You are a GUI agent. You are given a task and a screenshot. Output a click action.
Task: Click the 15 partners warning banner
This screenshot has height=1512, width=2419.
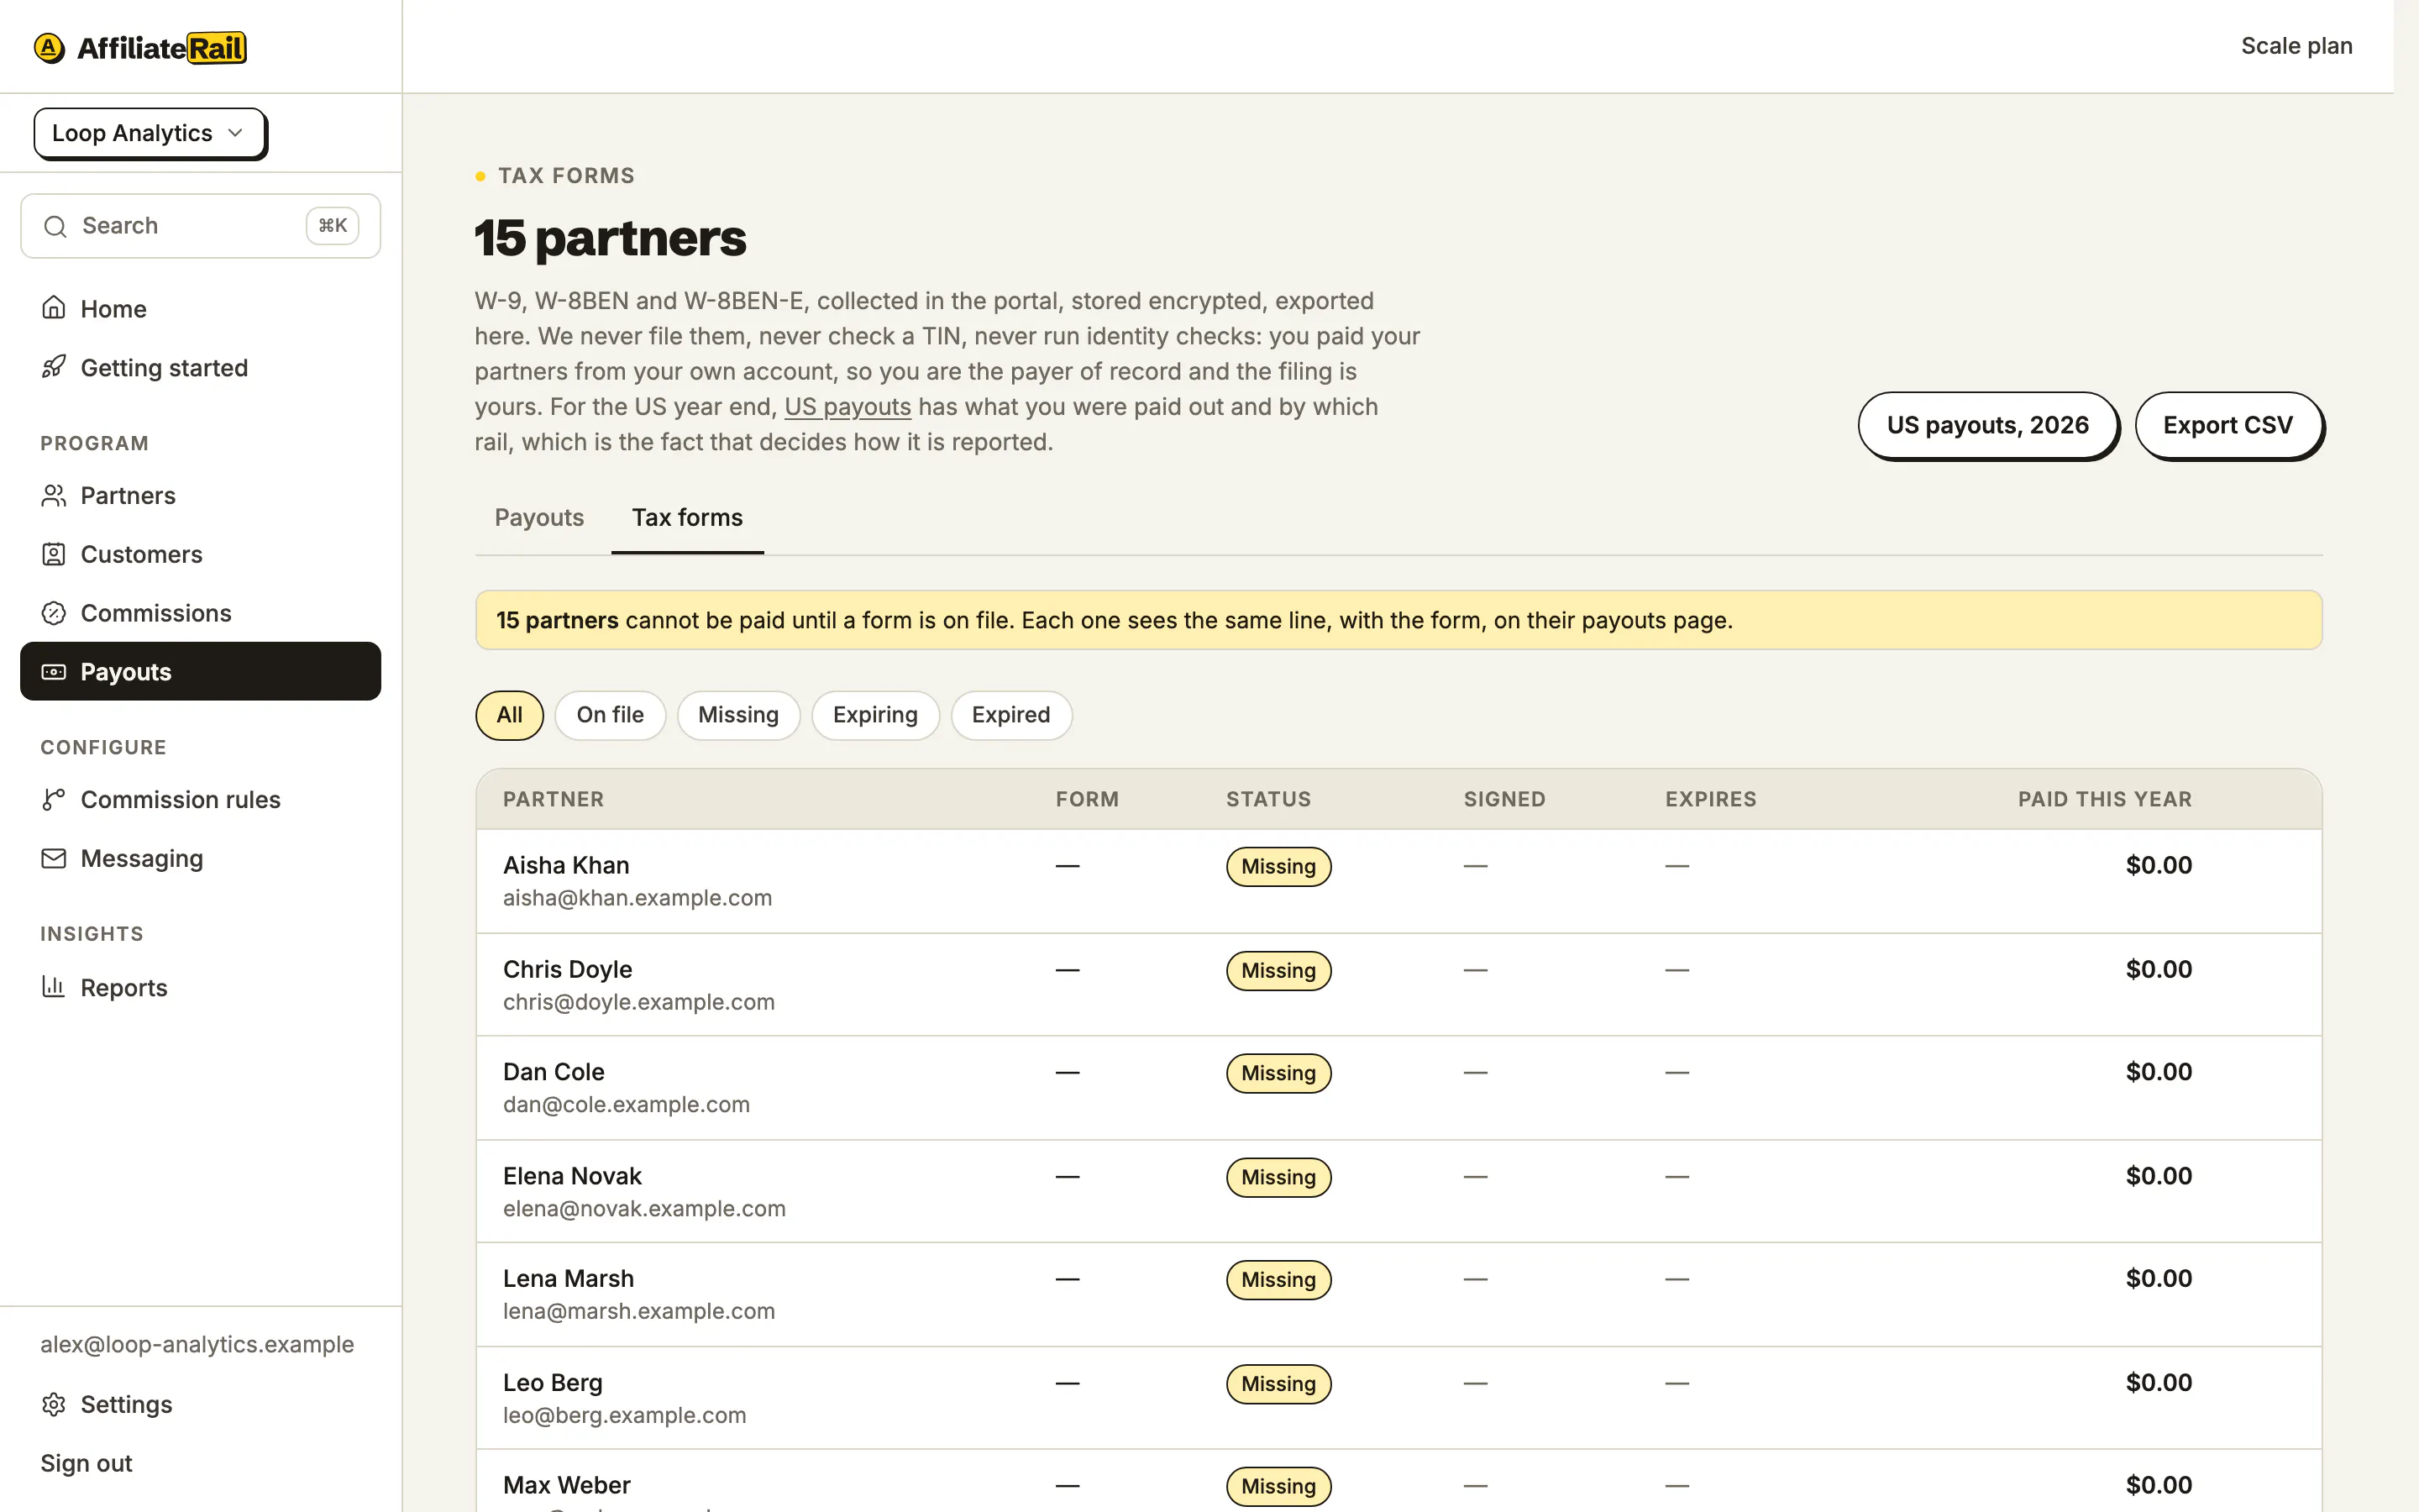tap(1398, 620)
